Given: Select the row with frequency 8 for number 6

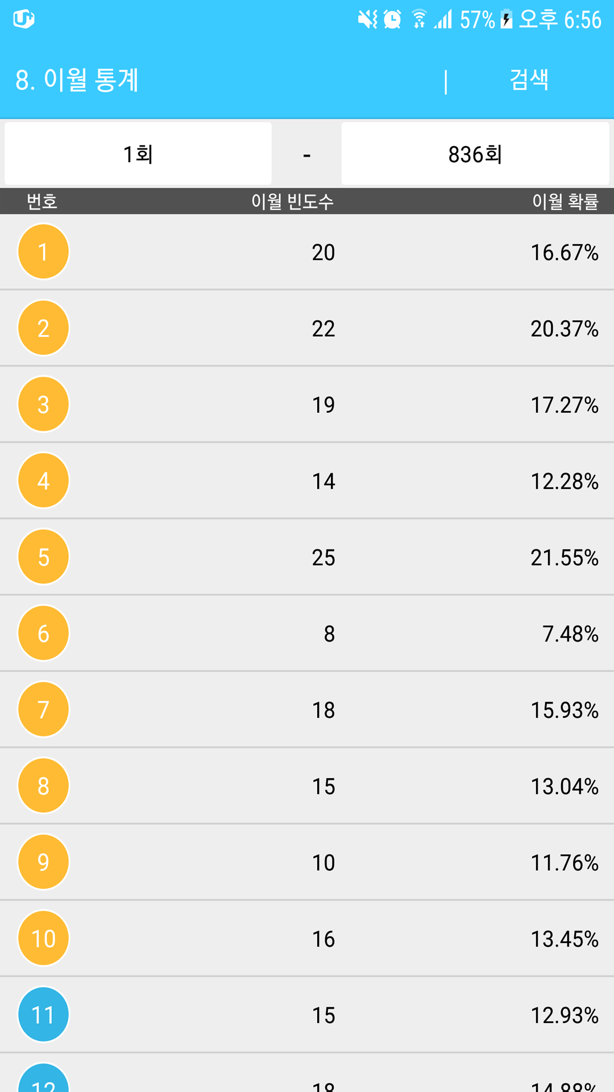Looking at the screenshot, I should tap(307, 633).
